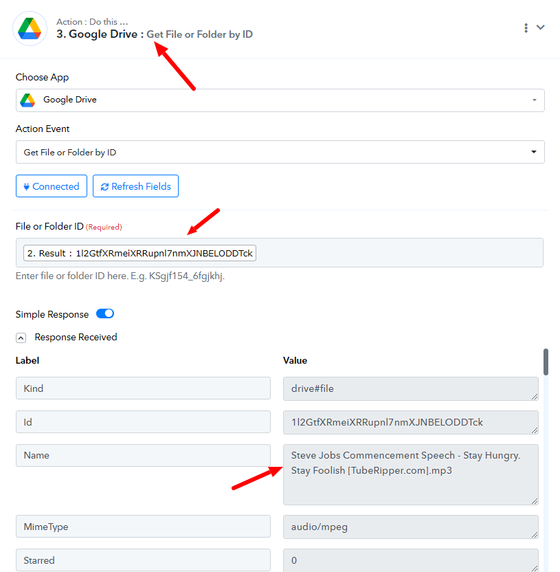The width and height of the screenshot is (560, 572).
Task: Click the Id value field
Action: (410, 422)
